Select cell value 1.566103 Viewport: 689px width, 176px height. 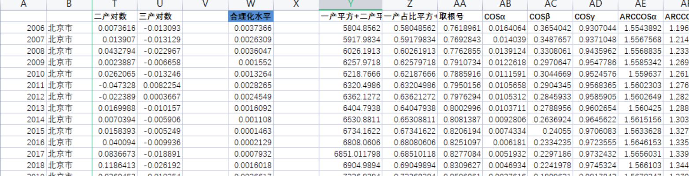tap(641, 165)
